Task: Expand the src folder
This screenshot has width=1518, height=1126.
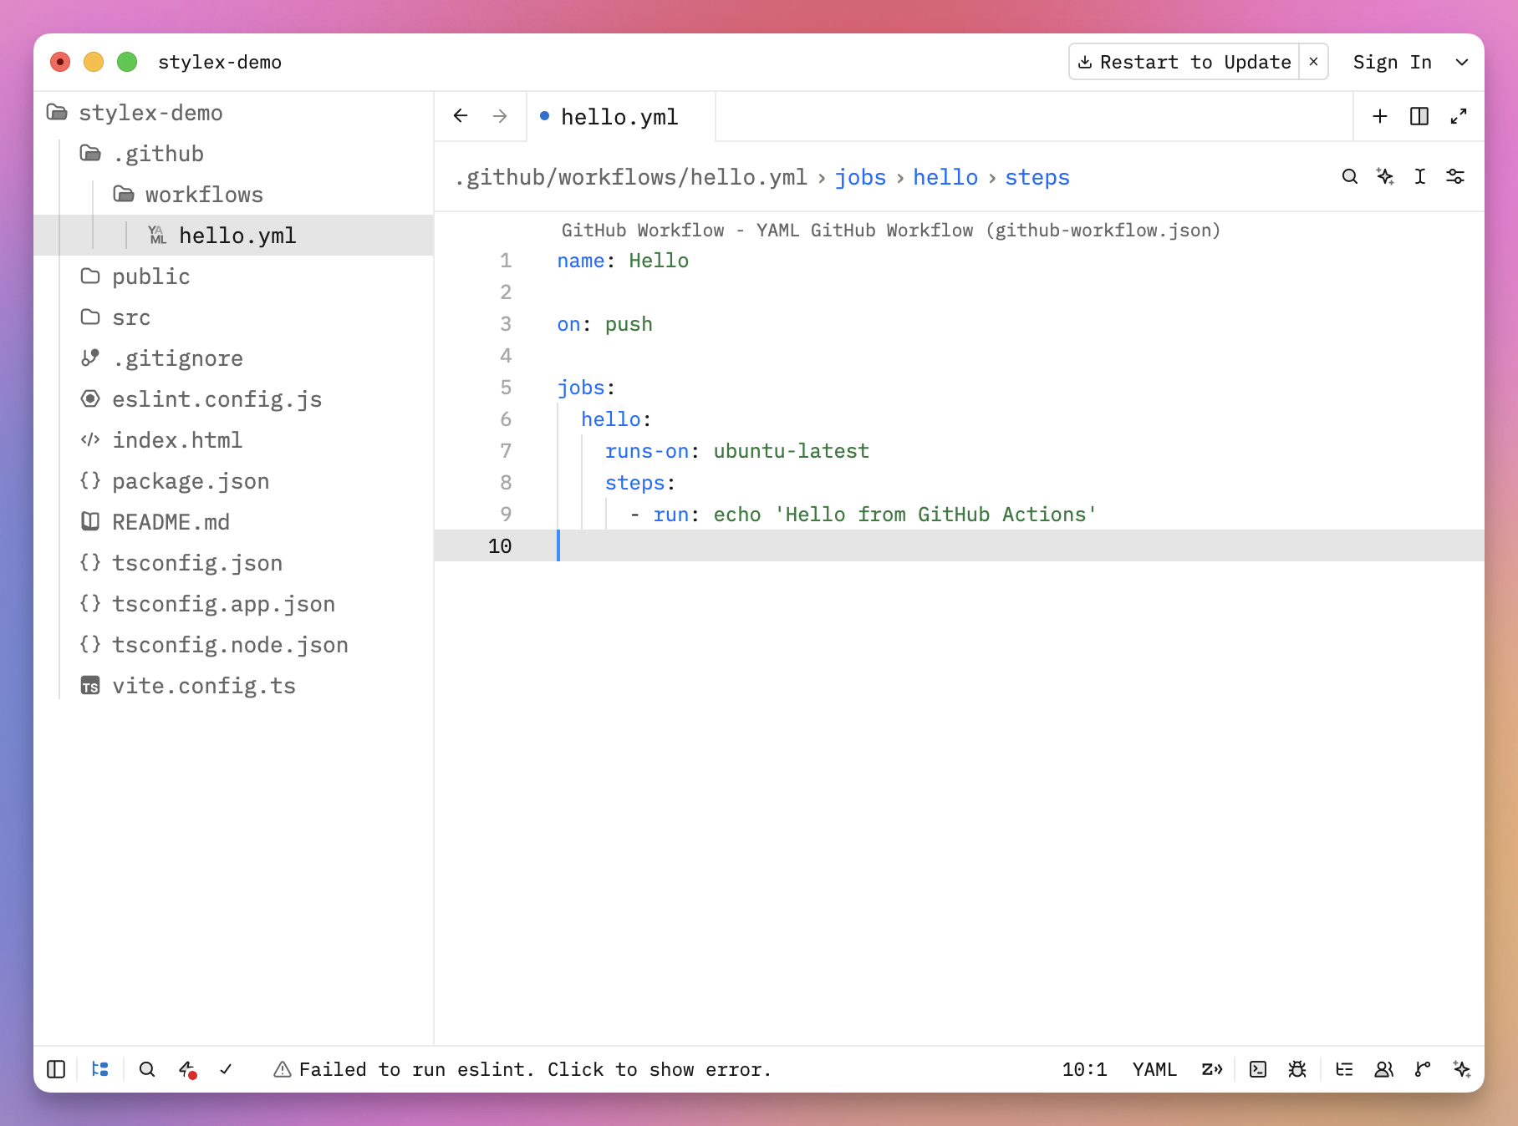Action: click(x=234, y=317)
